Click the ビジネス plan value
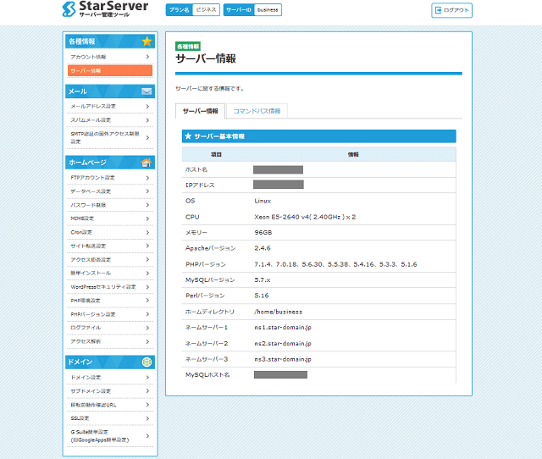The width and height of the screenshot is (542, 459). click(206, 9)
